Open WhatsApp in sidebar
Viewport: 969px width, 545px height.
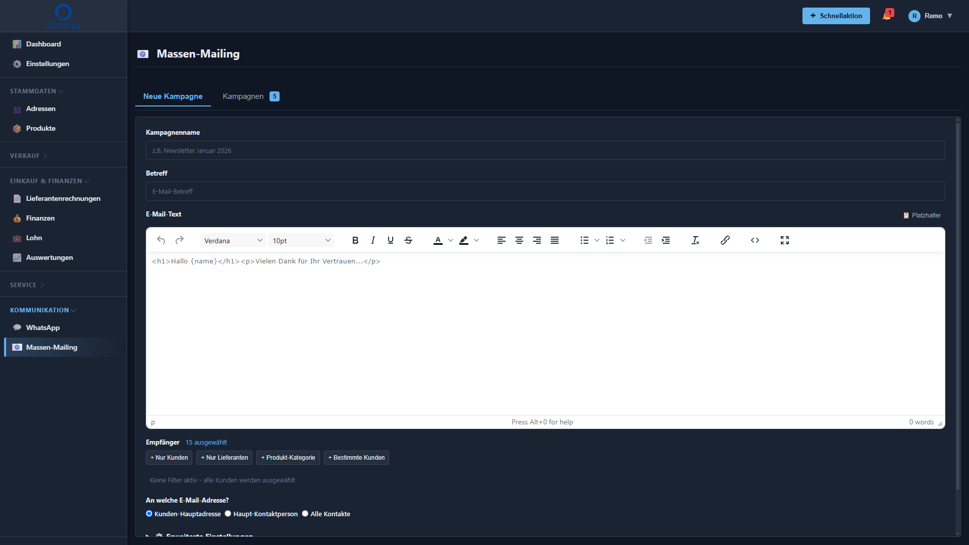[x=63, y=328]
